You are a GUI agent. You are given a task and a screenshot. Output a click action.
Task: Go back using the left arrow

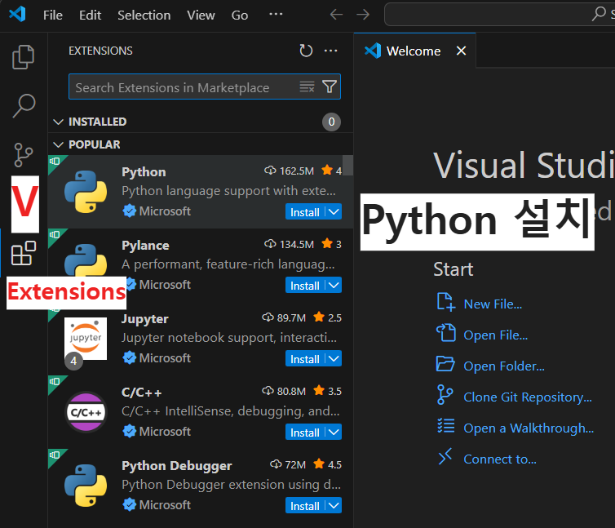[336, 15]
